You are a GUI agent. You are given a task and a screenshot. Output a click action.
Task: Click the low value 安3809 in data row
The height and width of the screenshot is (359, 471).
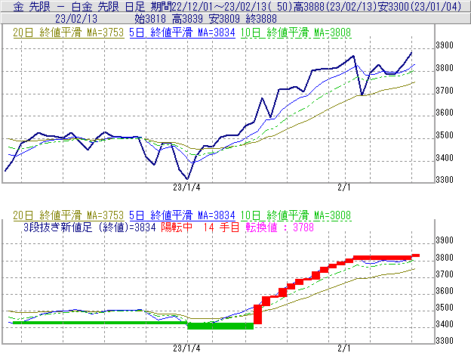tap(224, 19)
